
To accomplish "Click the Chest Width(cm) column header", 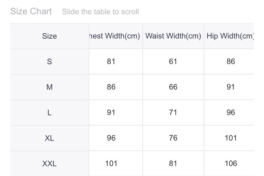I will coord(115,36).
